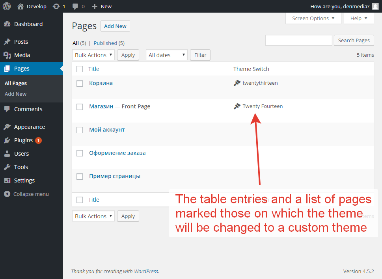The image size is (382, 279).
Task: Open the Оформление заказа page link
Action: pyautogui.click(x=117, y=153)
